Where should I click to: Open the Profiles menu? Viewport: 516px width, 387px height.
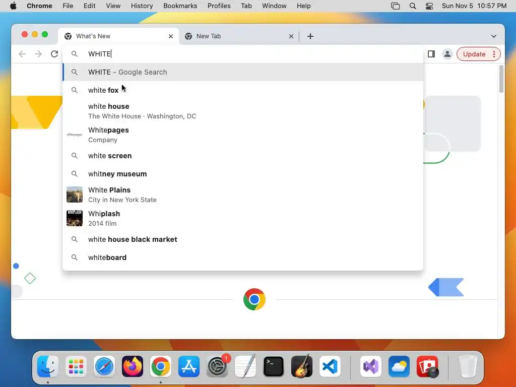(x=219, y=6)
